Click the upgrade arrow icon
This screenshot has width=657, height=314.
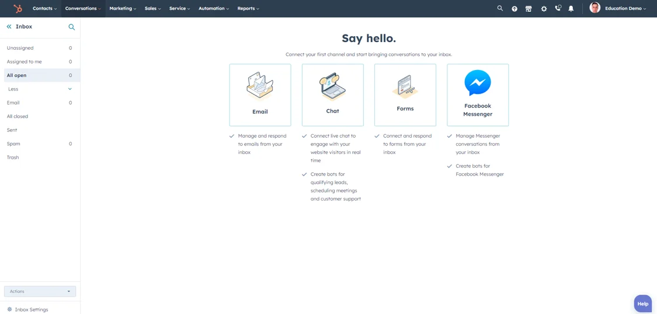pos(515,8)
